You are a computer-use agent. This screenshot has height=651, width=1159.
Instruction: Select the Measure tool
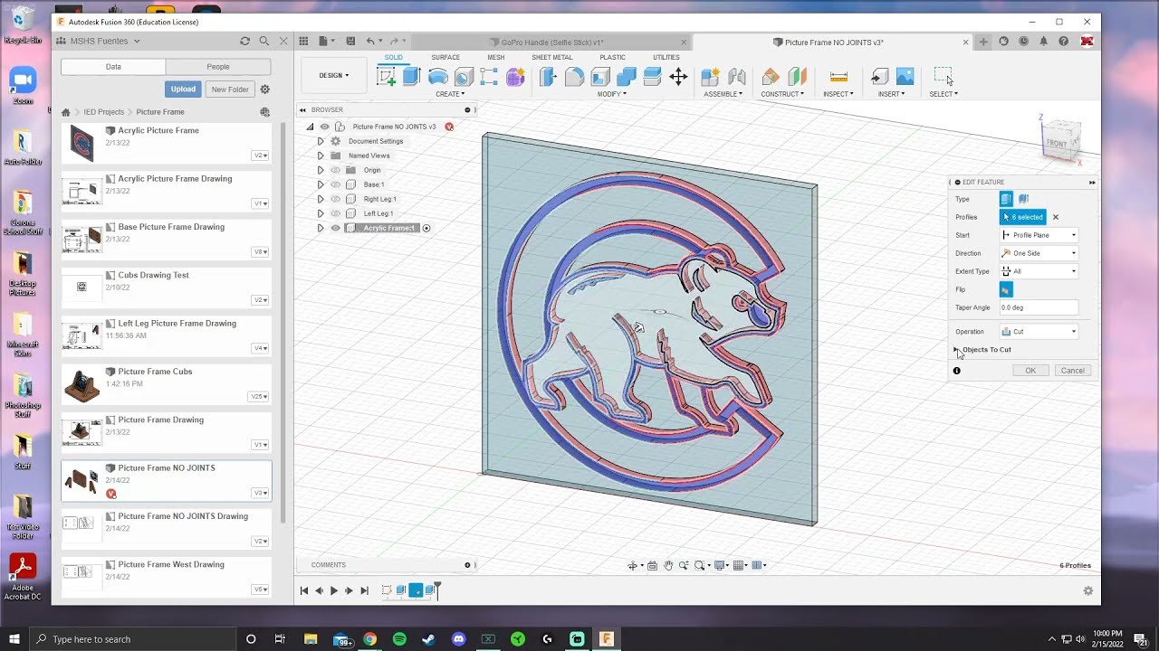coord(838,77)
